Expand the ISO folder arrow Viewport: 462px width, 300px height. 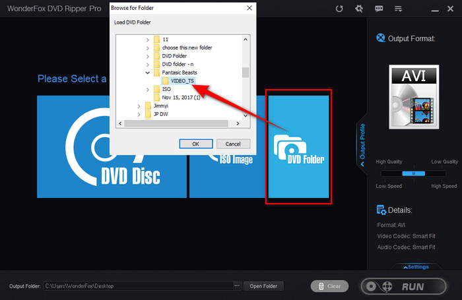(x=148, y=89)
